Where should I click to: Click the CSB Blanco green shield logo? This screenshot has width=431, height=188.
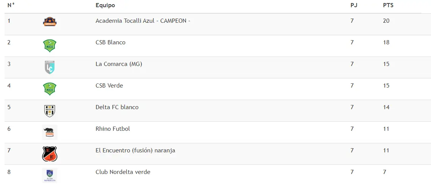point(50,45)
